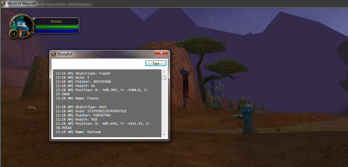The height and width of the screenshot is (167, 348).
Task: Click the log scrollbar down arrow
Action: [x=164, y=135]
